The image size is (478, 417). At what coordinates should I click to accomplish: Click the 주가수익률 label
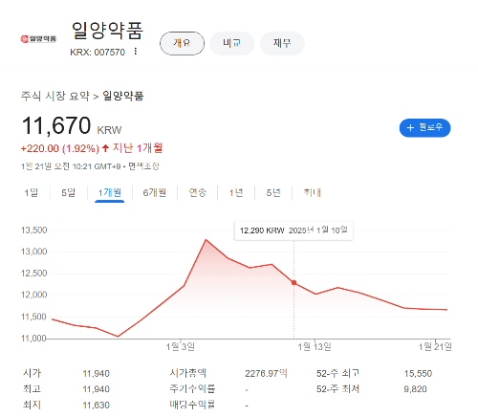click(x=192, y=388)
